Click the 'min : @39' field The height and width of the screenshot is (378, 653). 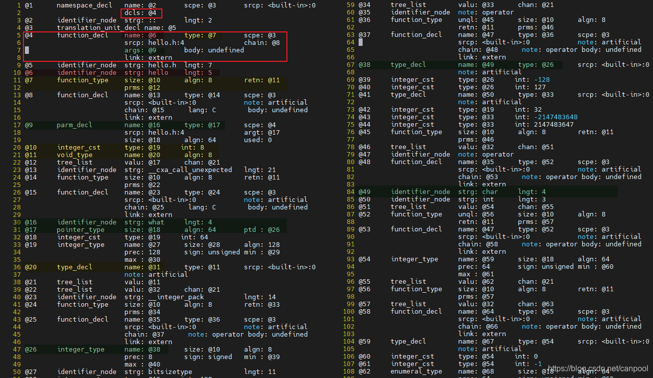coord(262,357)
